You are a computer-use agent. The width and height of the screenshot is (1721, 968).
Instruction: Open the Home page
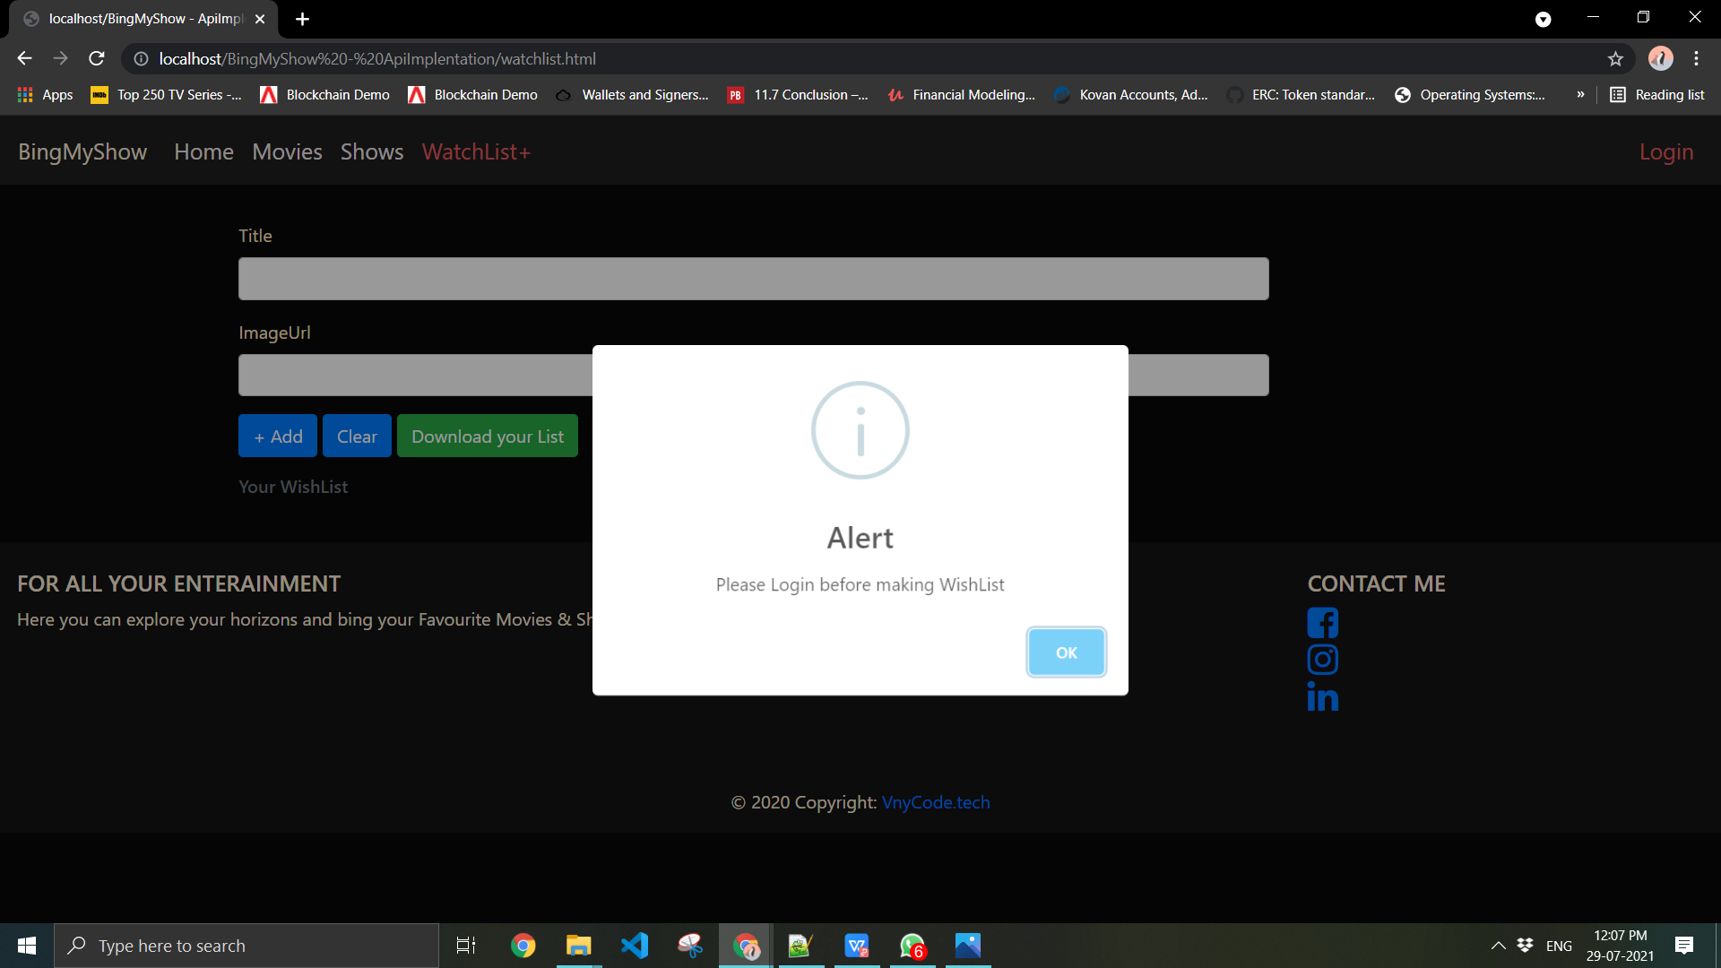(x=203, y=151)
